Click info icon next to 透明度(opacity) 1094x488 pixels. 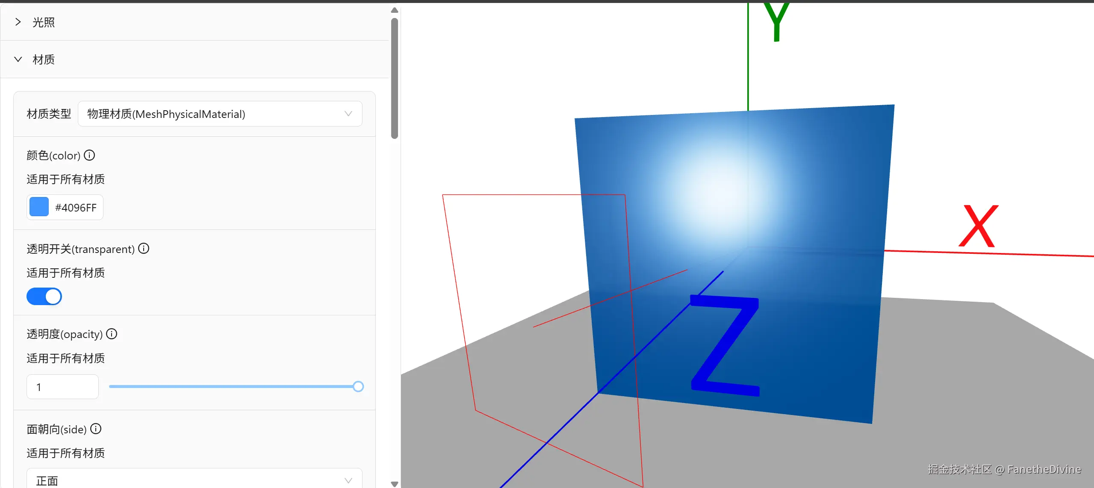coord(112,334)
